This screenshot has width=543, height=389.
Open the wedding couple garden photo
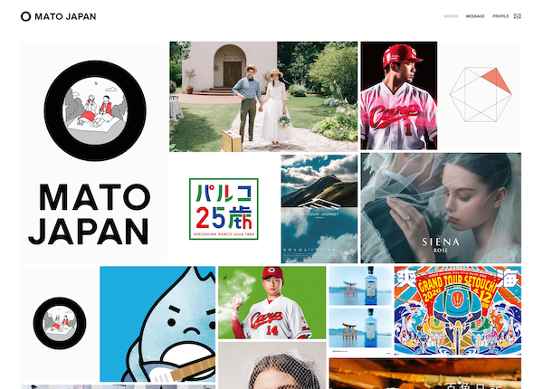click(263, 97)
